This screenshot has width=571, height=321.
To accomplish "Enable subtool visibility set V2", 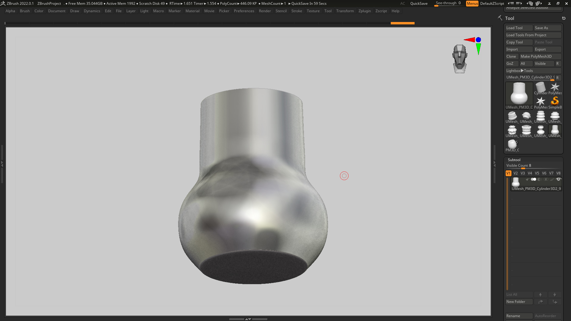I will coord(515,173).
